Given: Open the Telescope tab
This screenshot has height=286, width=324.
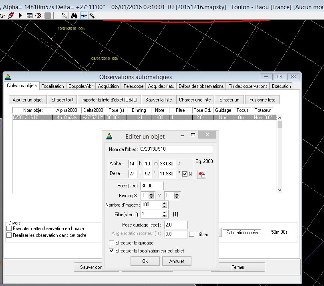Looking at the screenshot, I should pyautogui.click(x=133, y=86).
